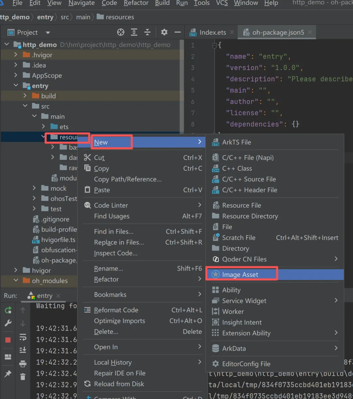Open the Project view dropdown
The width and height of the screenshot is (353, 399).
tap(48, 32)
